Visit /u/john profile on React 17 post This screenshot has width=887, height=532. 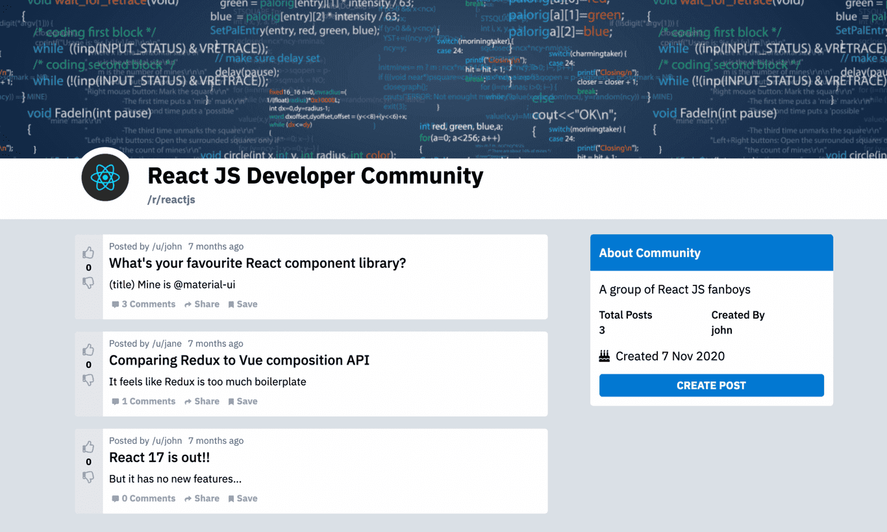[167, 441]
